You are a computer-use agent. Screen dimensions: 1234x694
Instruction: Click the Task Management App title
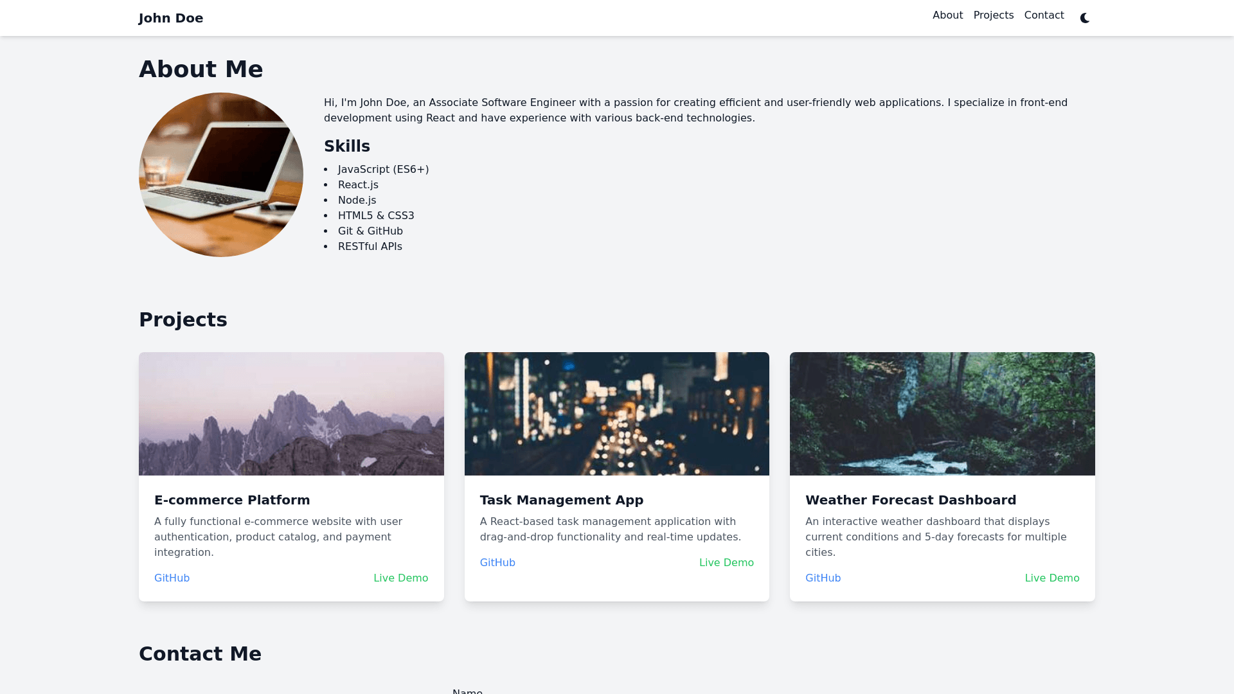tap(562, 500)
